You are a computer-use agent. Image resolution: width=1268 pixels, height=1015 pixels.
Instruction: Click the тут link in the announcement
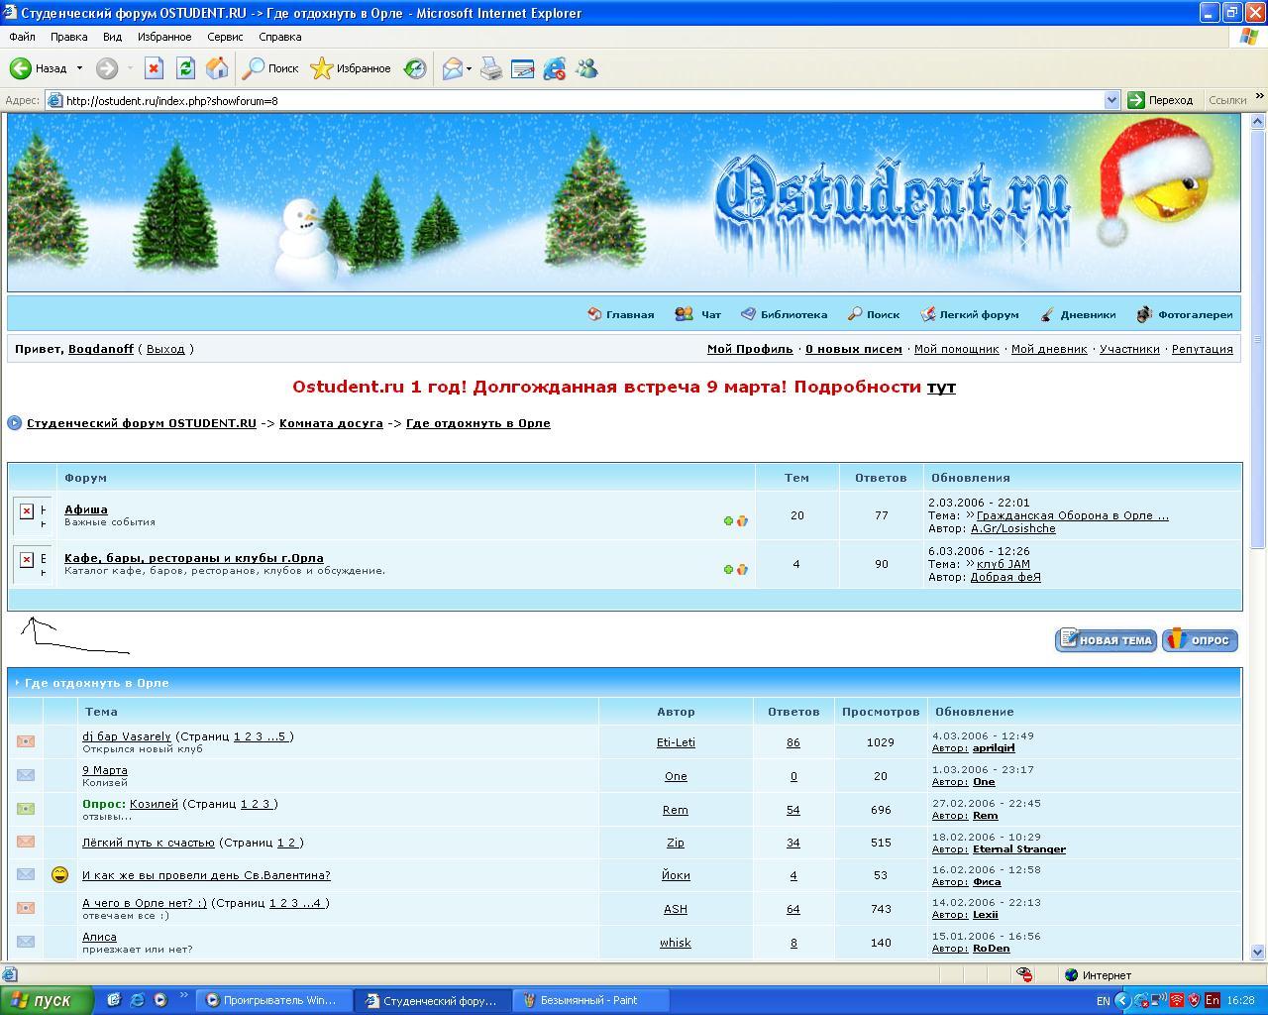point(941,387)
